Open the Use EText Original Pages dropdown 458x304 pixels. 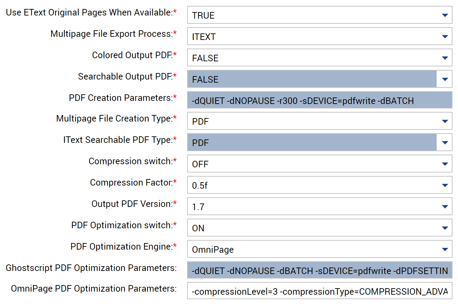pos(445,15)
